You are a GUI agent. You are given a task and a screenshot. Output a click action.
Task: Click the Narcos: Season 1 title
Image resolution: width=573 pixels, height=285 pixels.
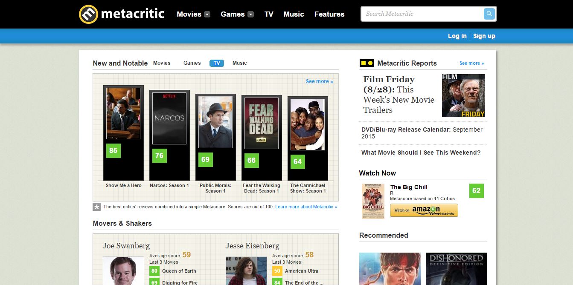point(169,185)
